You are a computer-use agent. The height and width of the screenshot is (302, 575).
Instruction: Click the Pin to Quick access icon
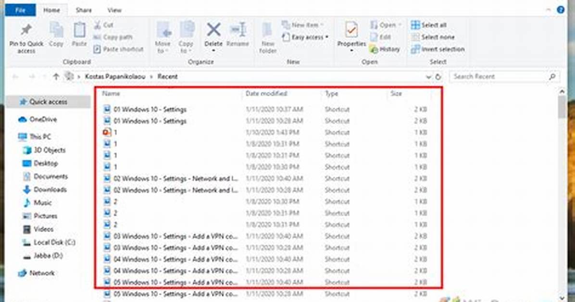(26, 30)
